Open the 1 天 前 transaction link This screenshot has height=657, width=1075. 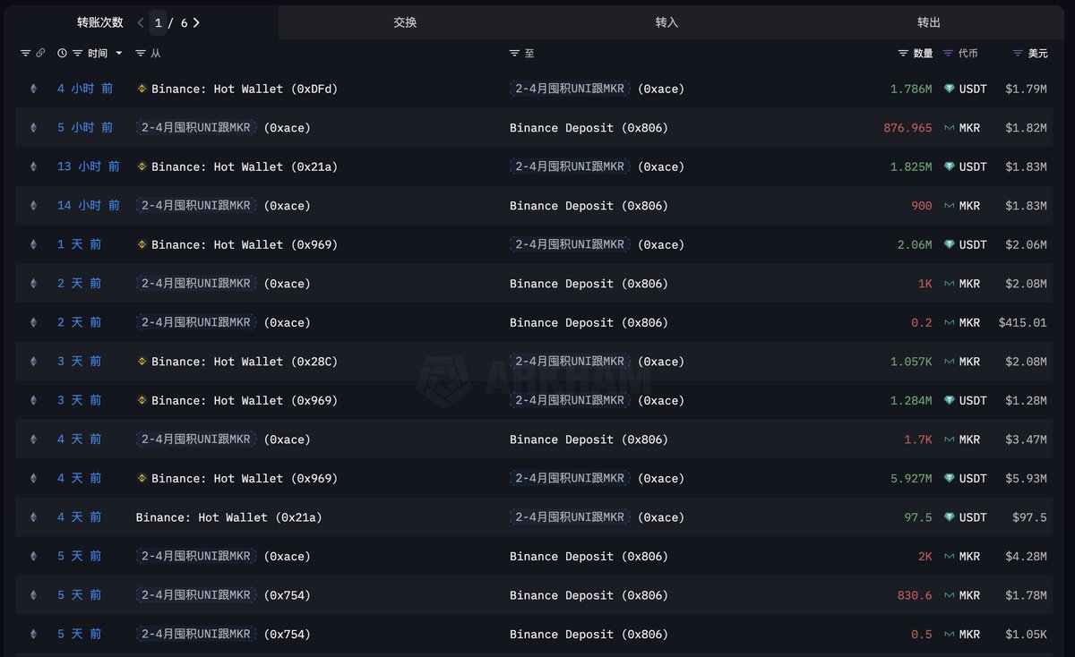click(79, 244)
